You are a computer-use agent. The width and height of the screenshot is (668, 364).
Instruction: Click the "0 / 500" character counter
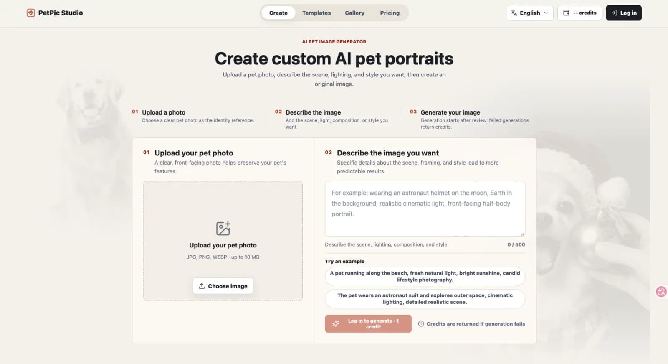[516, 245]
